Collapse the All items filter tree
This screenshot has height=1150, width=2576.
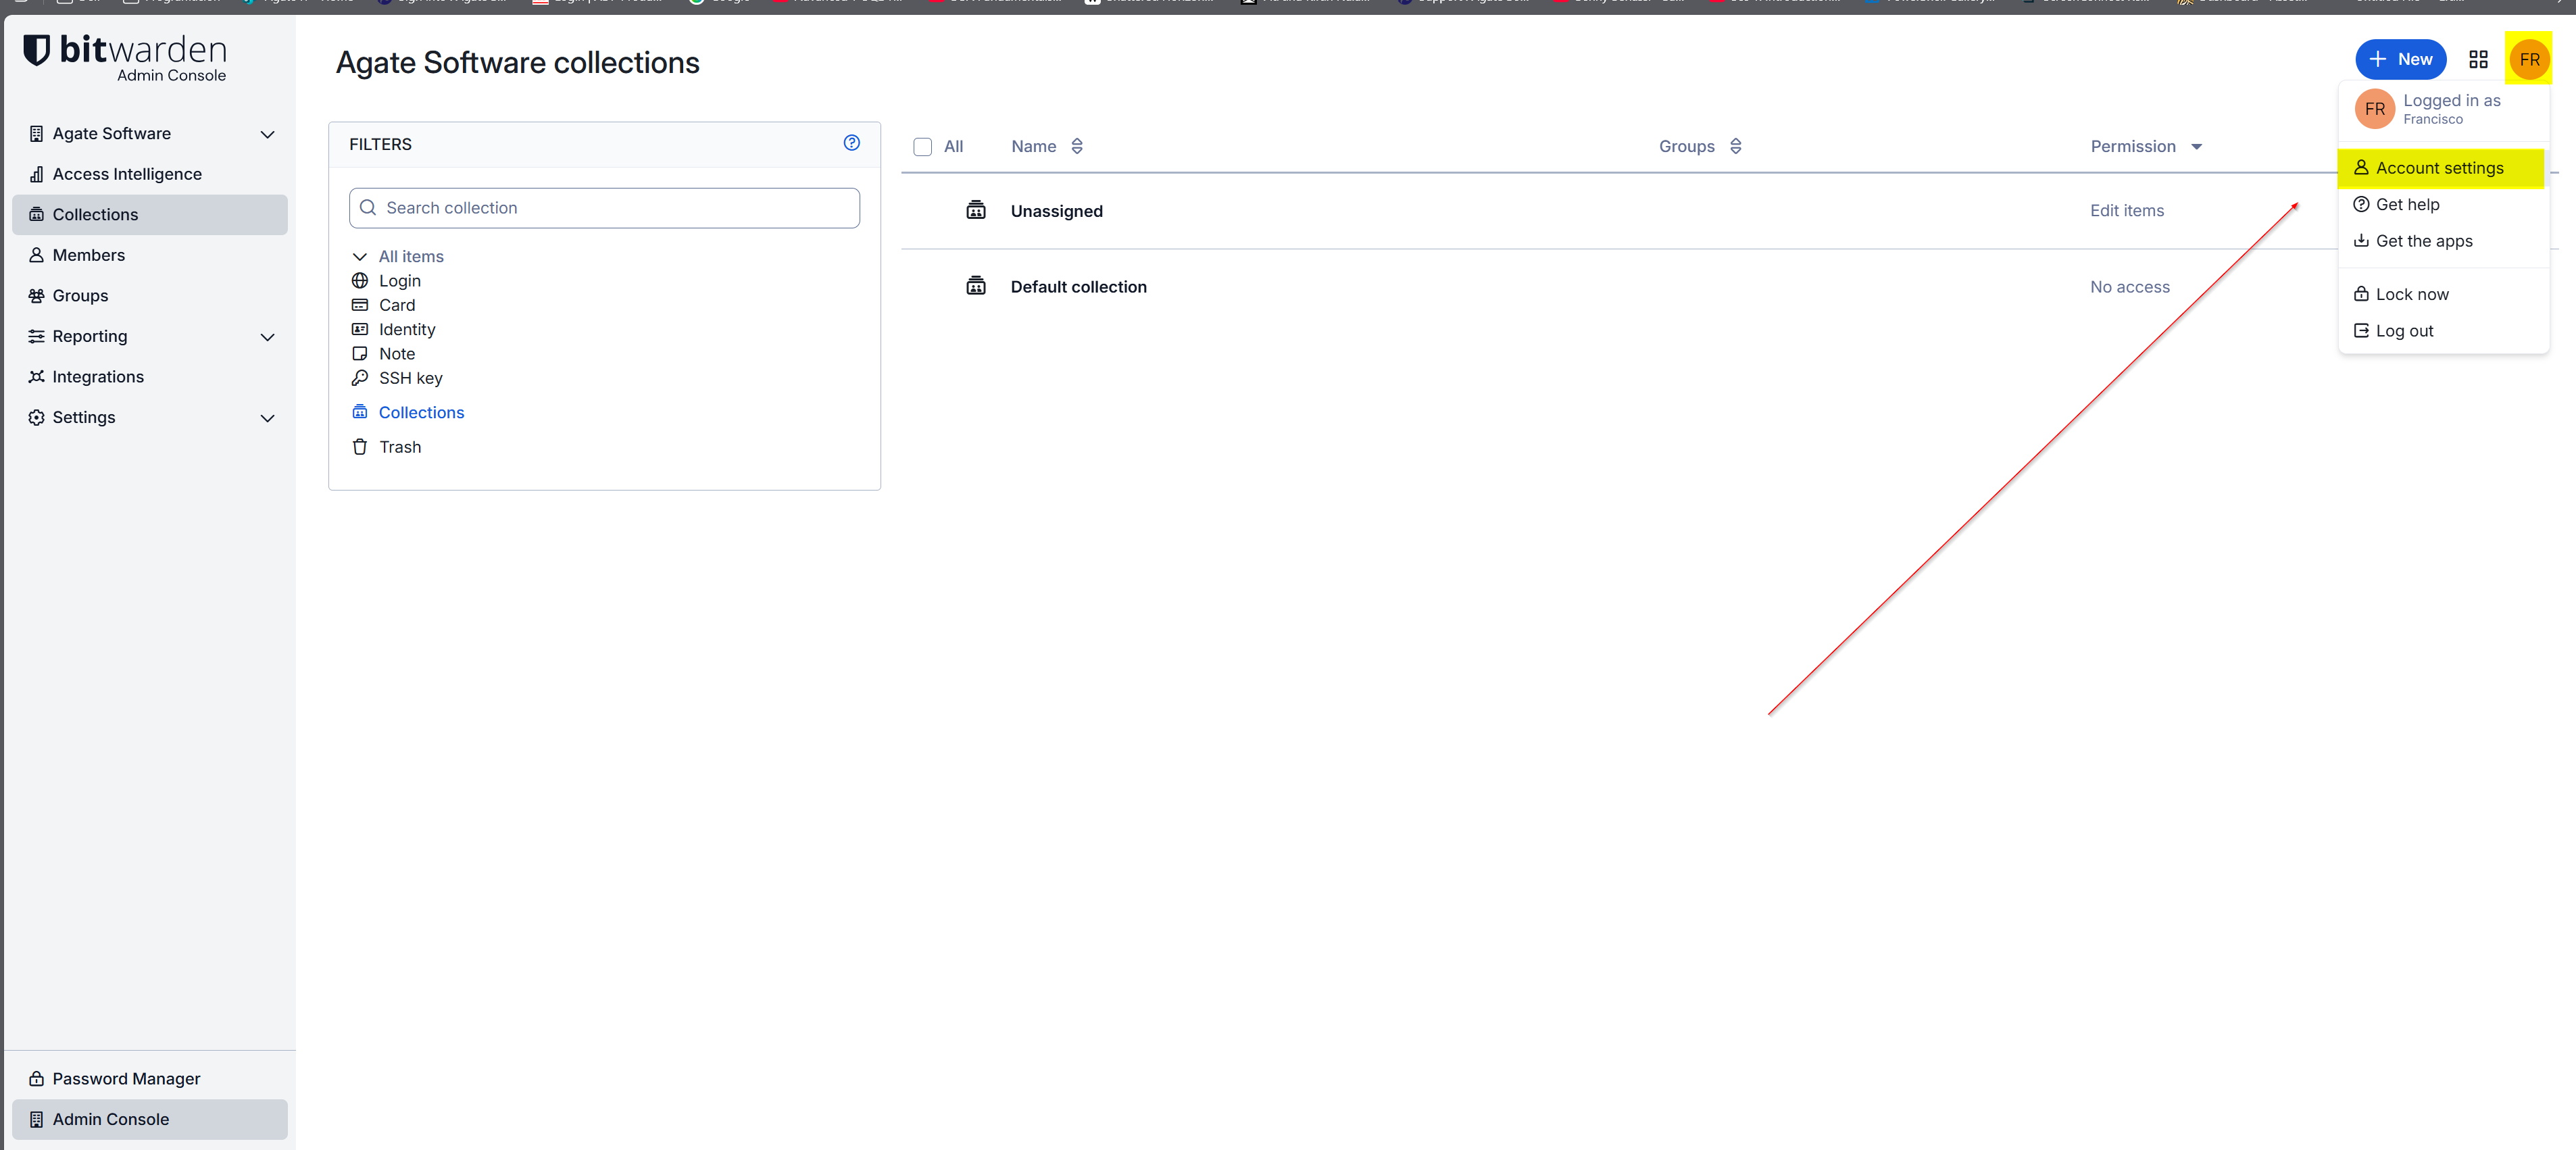click(360, 257)
